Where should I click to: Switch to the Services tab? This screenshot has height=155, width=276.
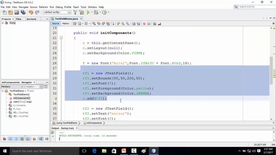click(31, 19)
